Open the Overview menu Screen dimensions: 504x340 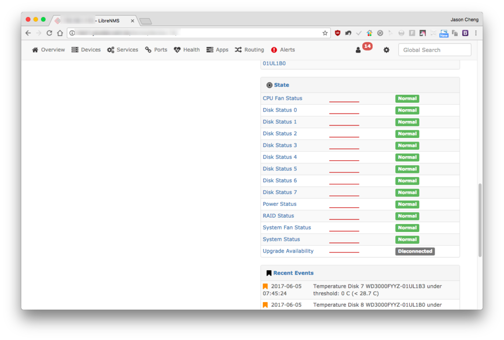pos(49,50)
